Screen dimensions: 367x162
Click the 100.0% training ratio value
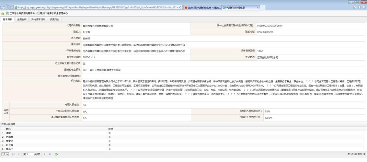[268, 118]
